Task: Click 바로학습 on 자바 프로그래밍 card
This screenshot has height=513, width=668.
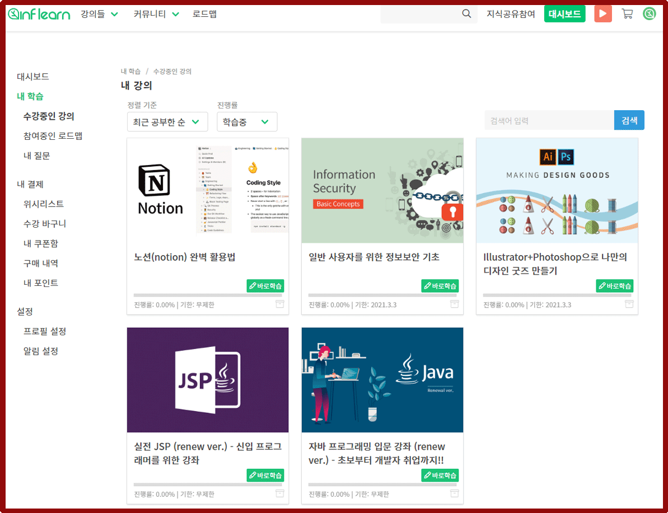Action: 440,475
